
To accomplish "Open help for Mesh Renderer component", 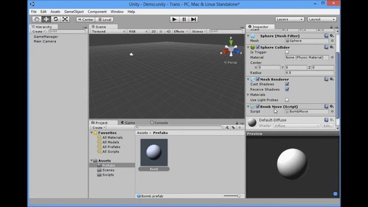I will tap(326, 79).
